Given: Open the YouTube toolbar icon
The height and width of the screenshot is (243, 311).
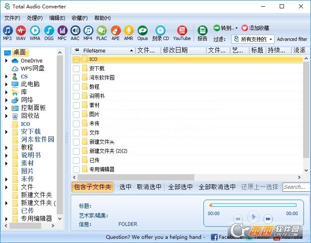Looking at the screenshot, I should coord(182,31).
